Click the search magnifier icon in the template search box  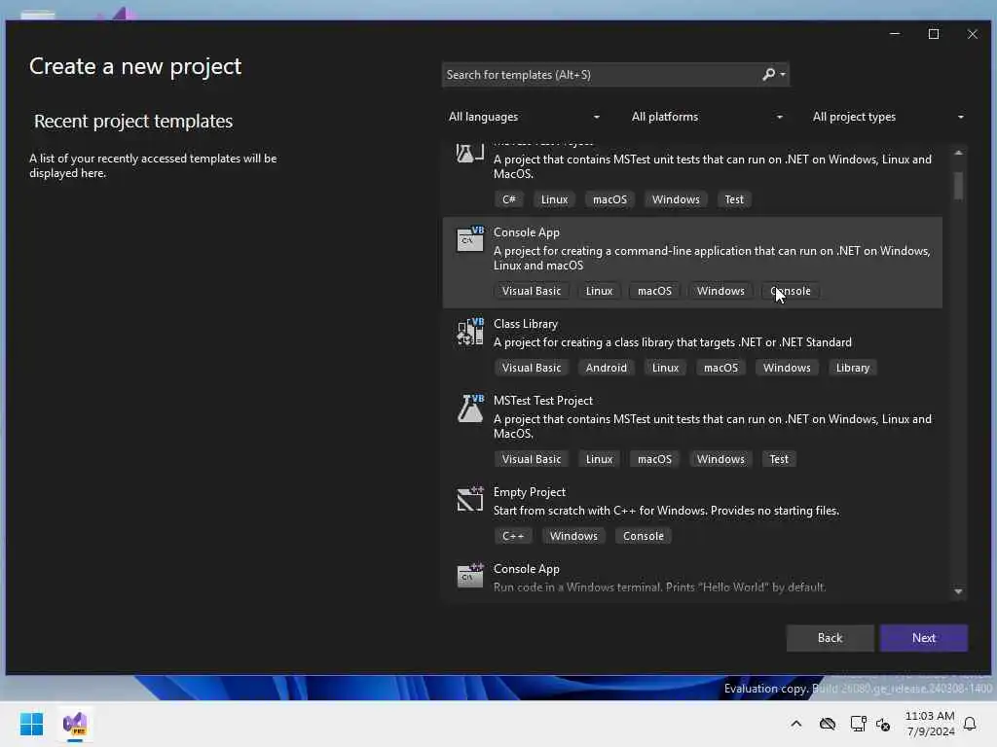pos(769,74)
